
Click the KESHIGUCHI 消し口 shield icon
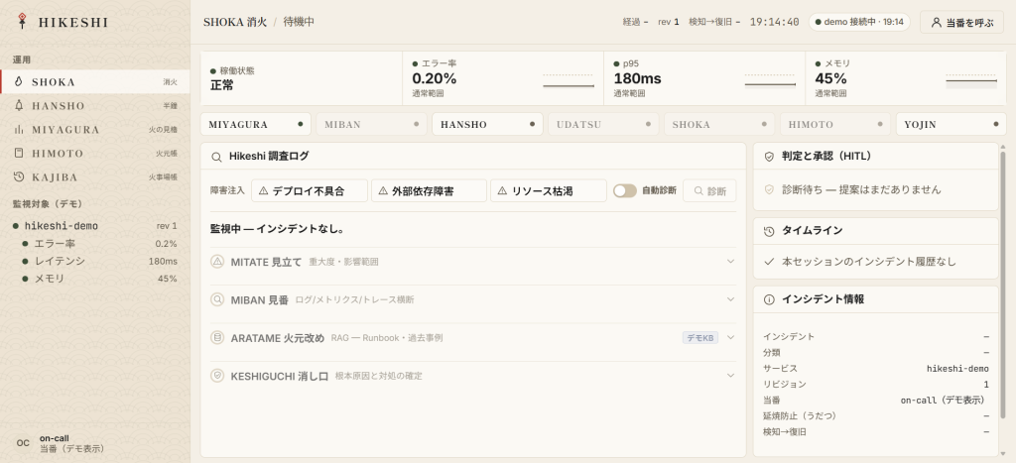click(x=217, y=376)
